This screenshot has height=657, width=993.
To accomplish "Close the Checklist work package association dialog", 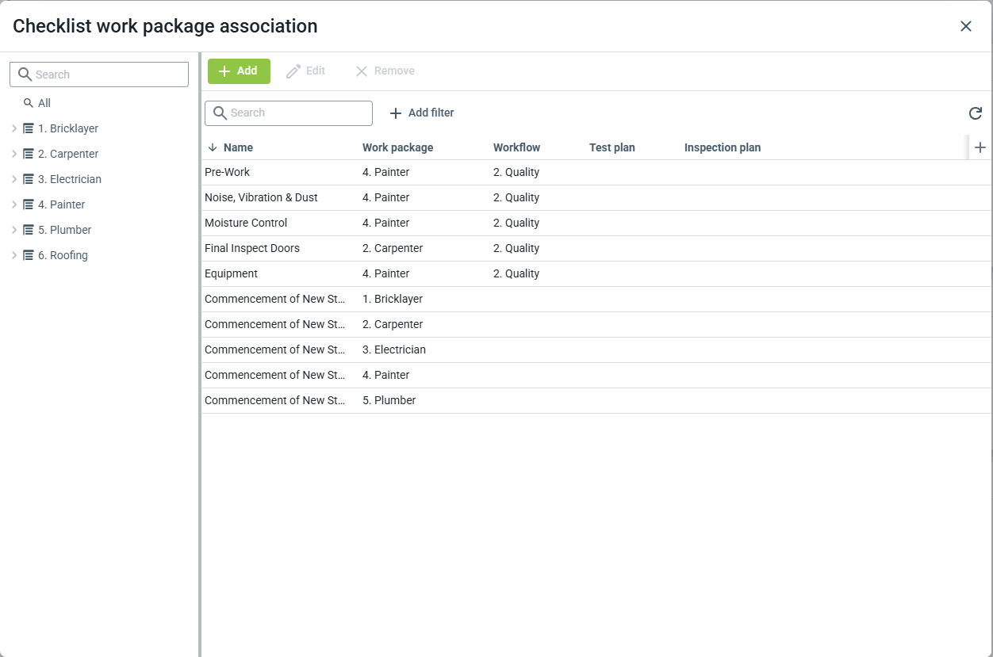I will [965, 26].
